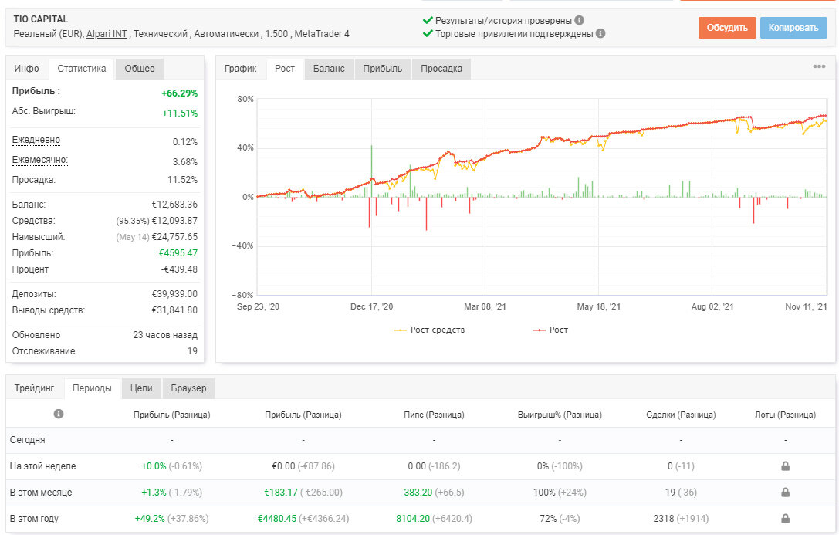Click green checkmark beside Результаты/история проверены

pos(428,20)
